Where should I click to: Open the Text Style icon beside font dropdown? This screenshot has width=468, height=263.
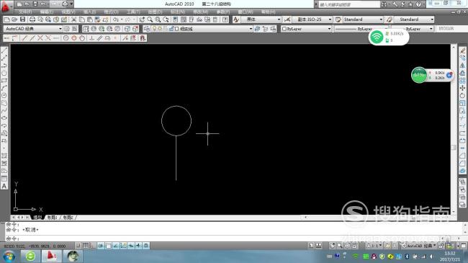point(236,19)
